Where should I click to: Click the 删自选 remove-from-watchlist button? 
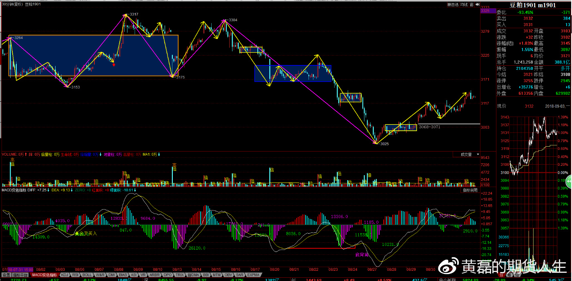point(453,4)
